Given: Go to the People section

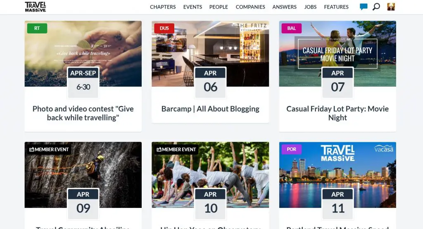Looking at the screenshot, I should coord(219,7).
